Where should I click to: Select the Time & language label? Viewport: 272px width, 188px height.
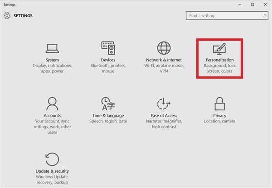point(108,116)
